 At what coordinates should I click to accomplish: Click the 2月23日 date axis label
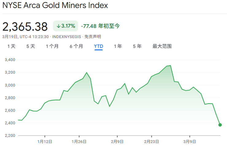click(151, 141)
